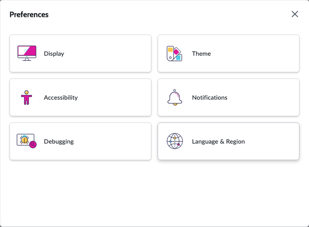Choose the Language & Region text label
This screenshot has height=227, width=309.
pyautogui.click(x=219, y=141)
